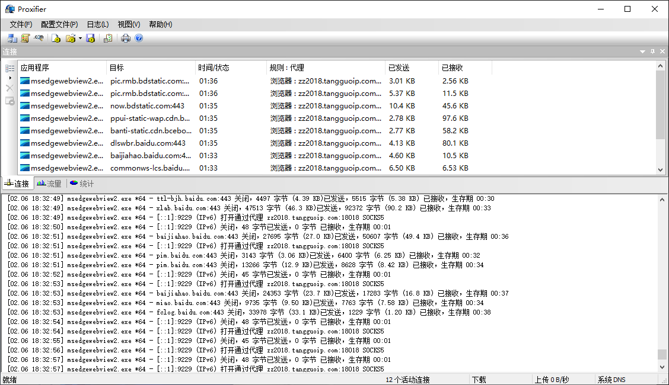Screen dimensions: 669x385
Task: Open help via blue question mark icon
Action: 139,38
